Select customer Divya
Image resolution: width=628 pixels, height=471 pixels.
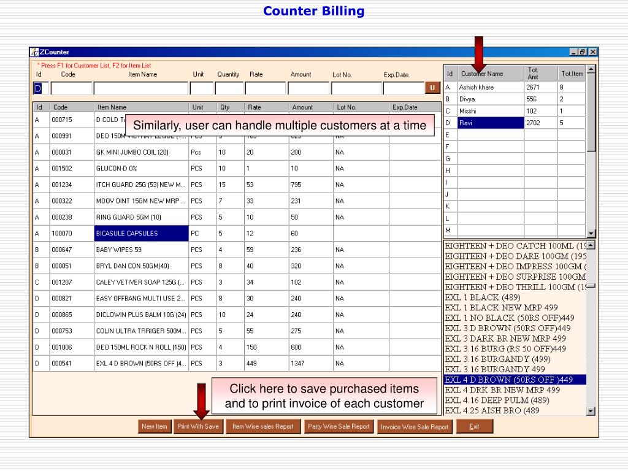[x=515, y=99]
